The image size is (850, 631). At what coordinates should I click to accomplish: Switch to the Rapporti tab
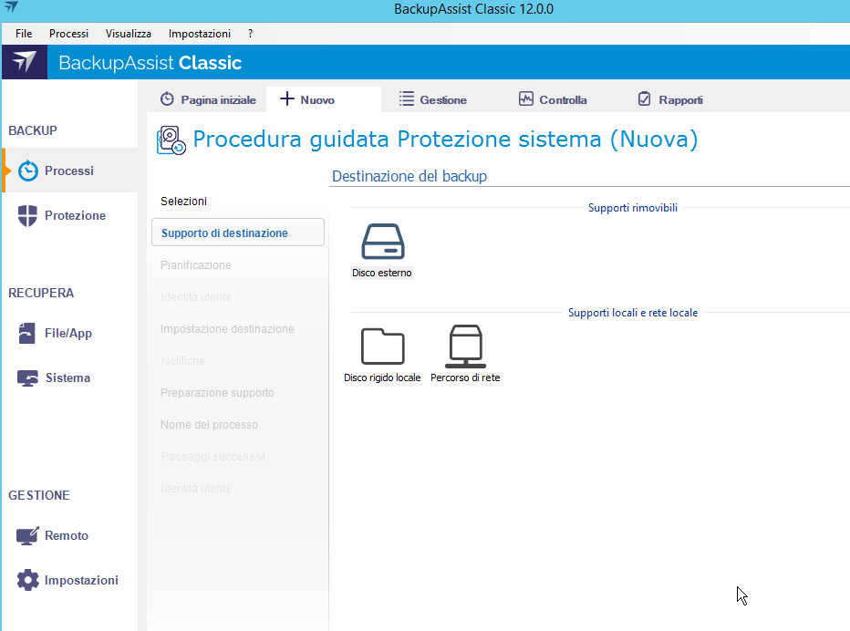tap(670, 99)
